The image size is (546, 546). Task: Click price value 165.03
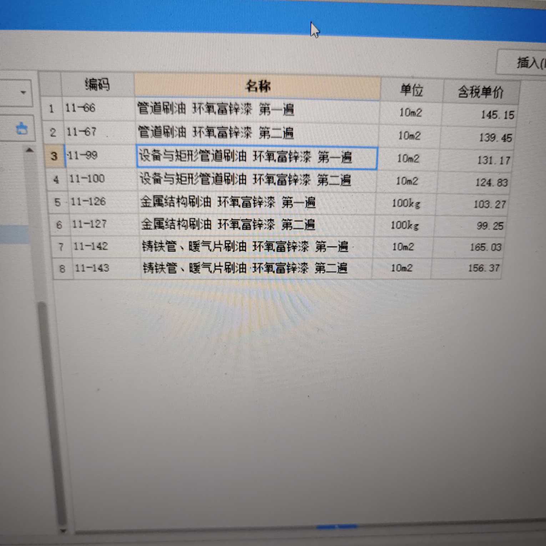(x=485, y=247)
